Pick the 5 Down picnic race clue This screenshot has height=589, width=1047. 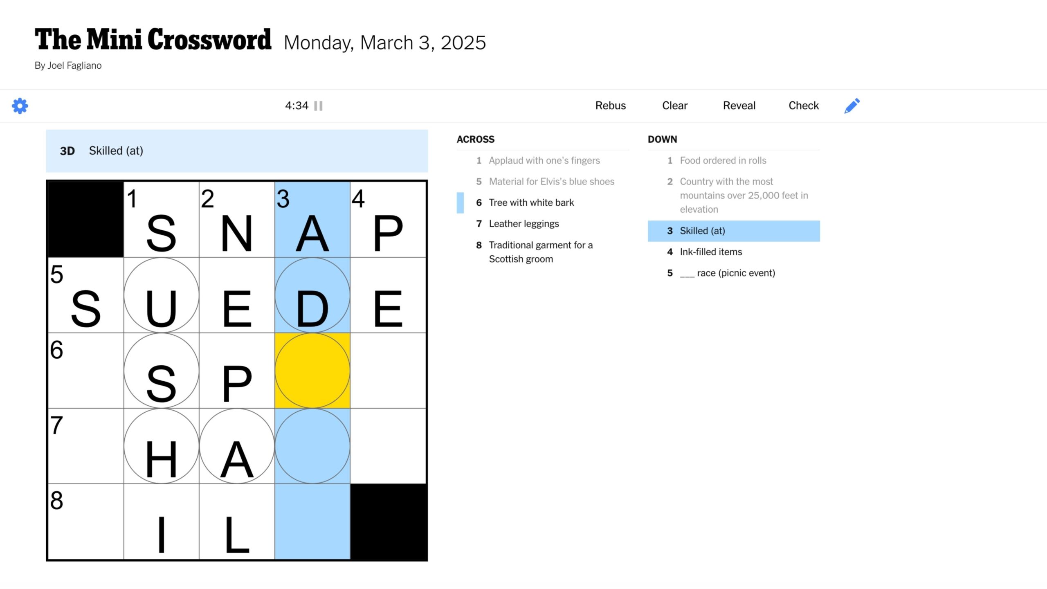tap(727, 273)
